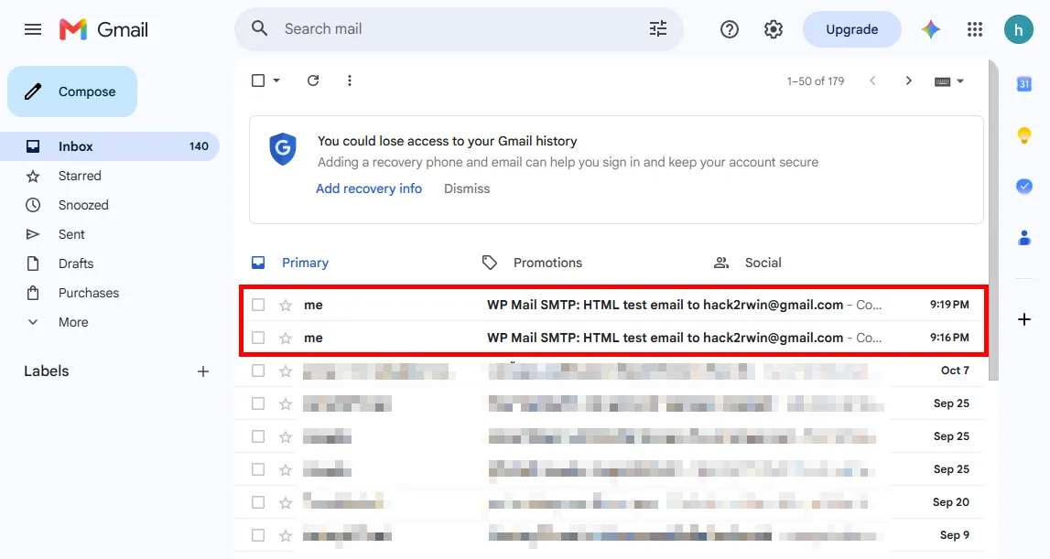This screenshot has width=1050, height=559.
Task: Star the 9:19 PM email
Action: click(x=286, y=306)
